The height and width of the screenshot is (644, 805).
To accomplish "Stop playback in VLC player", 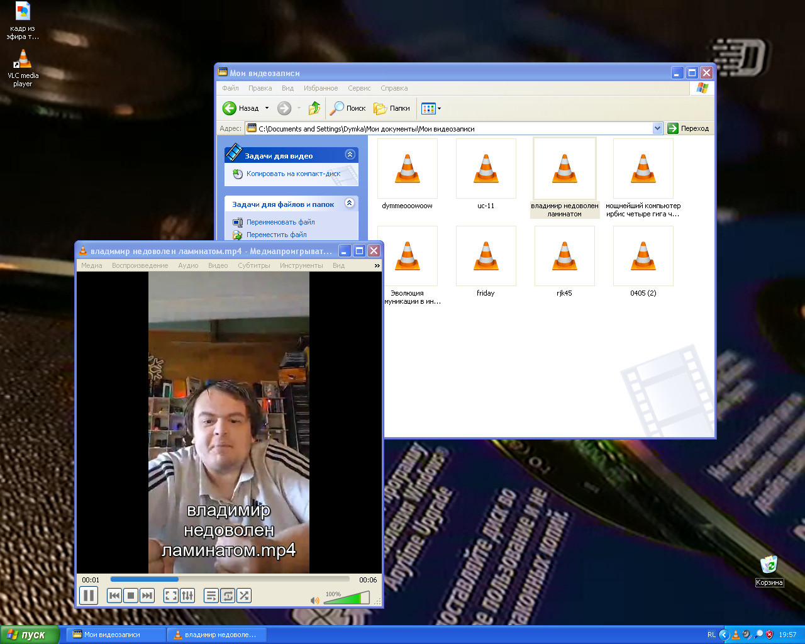I will coord(131,596).
